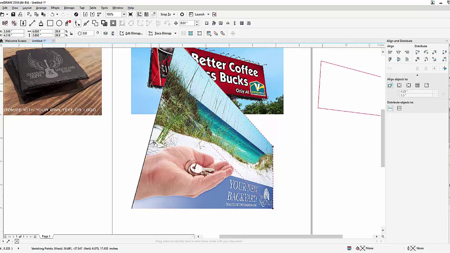Click the Fill None swatch in status bar

click(363, 248)
